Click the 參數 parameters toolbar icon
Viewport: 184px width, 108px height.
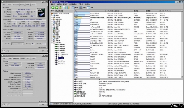(83, 8)
